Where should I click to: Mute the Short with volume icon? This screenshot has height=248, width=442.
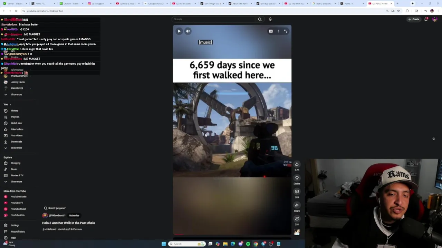click(x=188, y=31)
